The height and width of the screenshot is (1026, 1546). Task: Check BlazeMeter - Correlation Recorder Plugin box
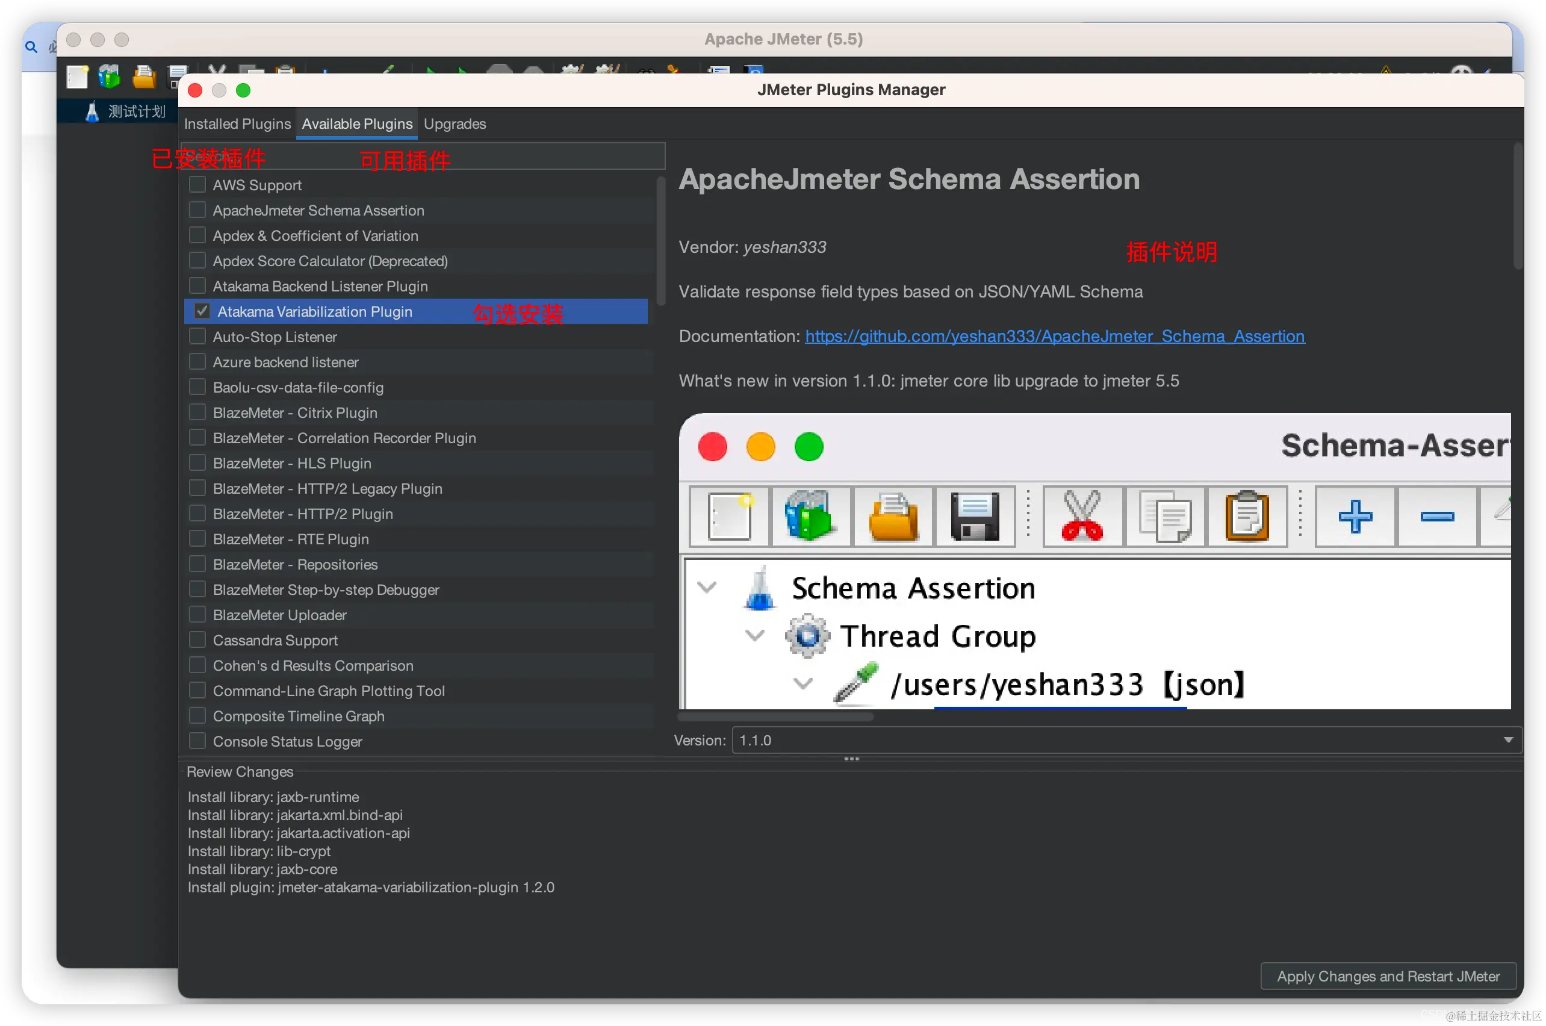point(197,438)
